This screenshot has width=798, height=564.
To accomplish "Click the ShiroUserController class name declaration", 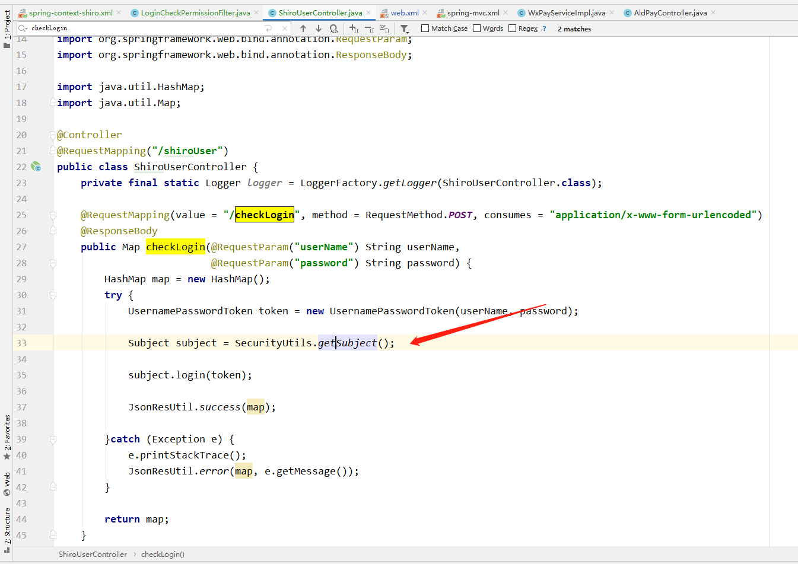I will (190, 167).
